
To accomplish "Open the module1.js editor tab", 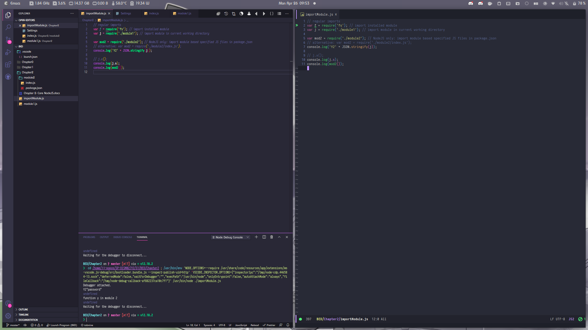I will pyautogui.click(x=184, y=13).
